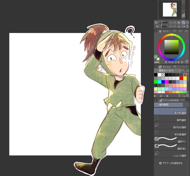Click the replace color icon below color set
Screen dimensions: 190x176
(180, 96)
